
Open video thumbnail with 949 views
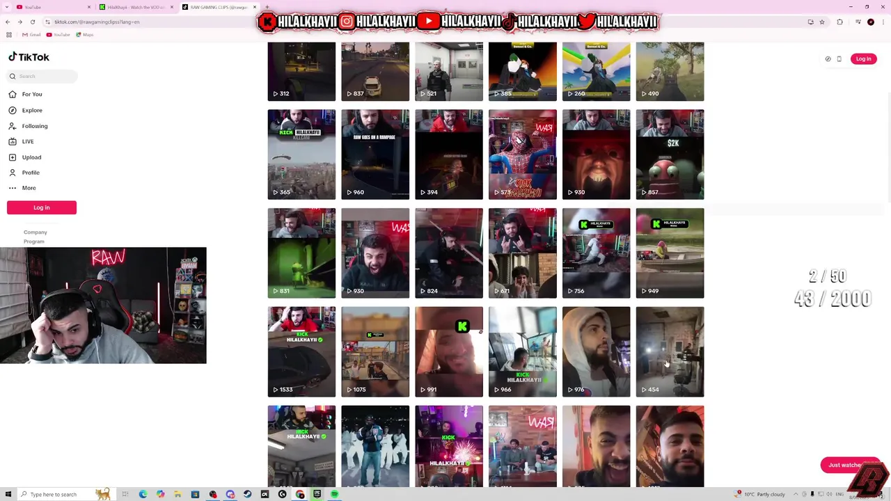pos(670,253)
